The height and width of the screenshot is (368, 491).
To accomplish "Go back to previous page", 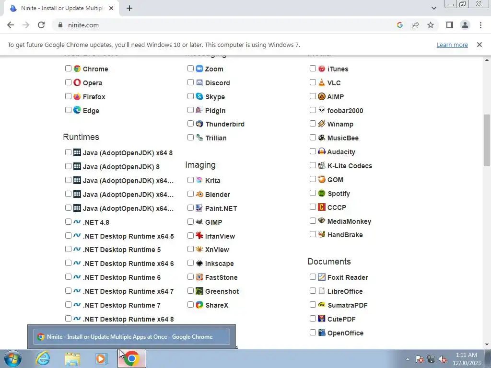I will click(11, 25).
